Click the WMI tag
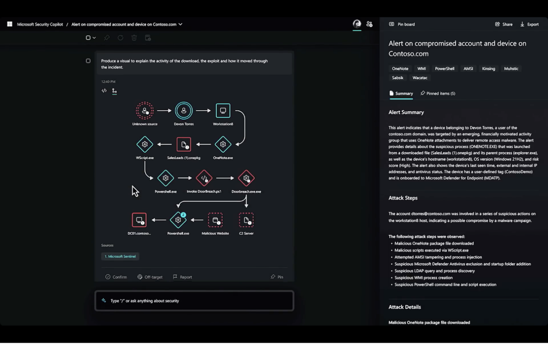The image size is (548, 344). click(x=422, y=68)
